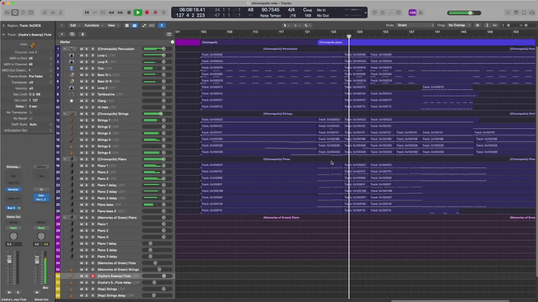This screenshot has width=538, height=302.
Task: Enable the metronome click icon
Action: pyautogui.click(x=421, y=13)
